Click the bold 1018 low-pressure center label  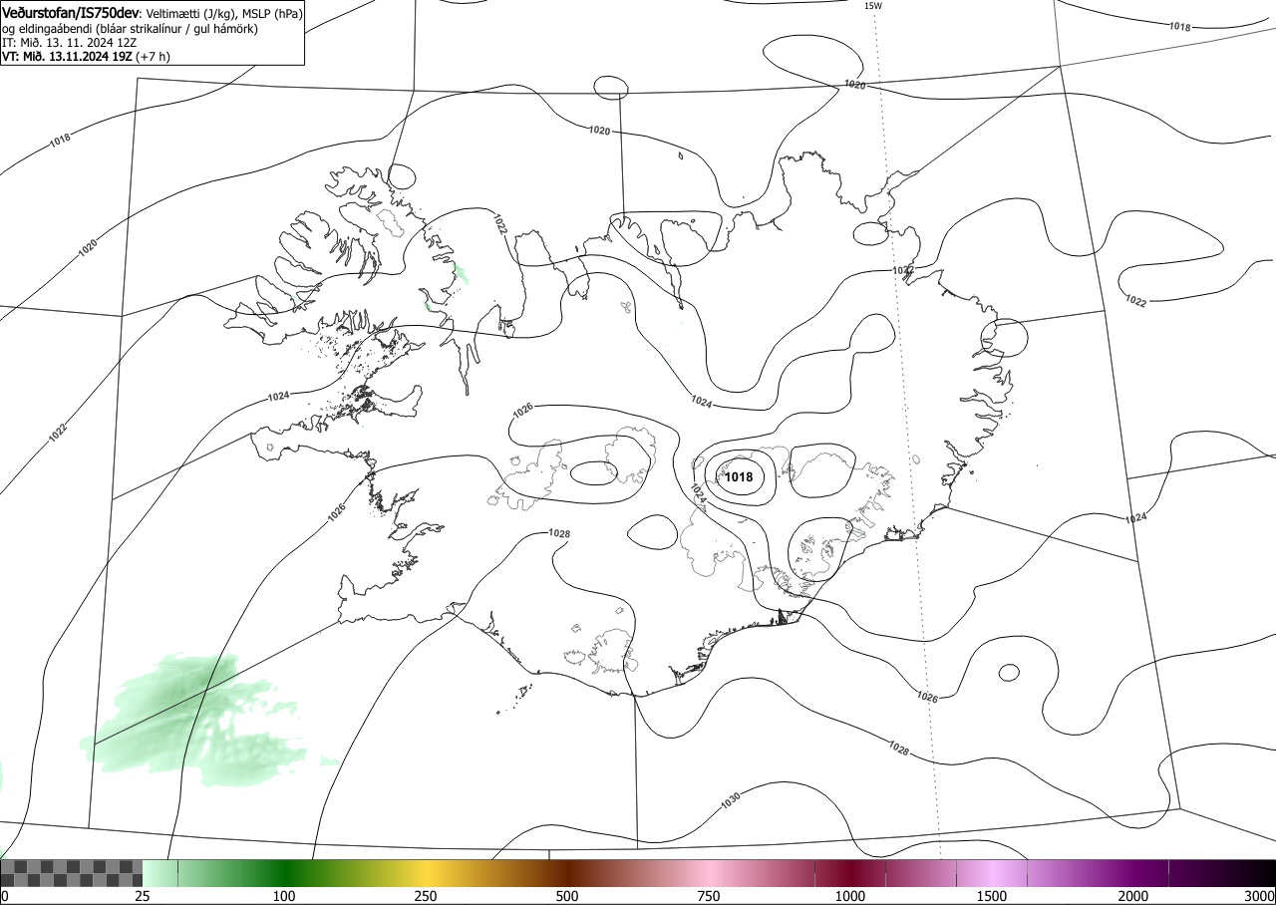[739, 477]
